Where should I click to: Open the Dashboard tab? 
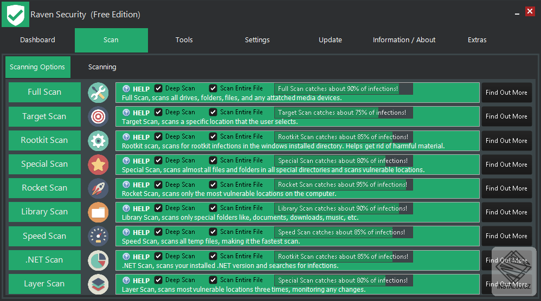click(37, 40)
